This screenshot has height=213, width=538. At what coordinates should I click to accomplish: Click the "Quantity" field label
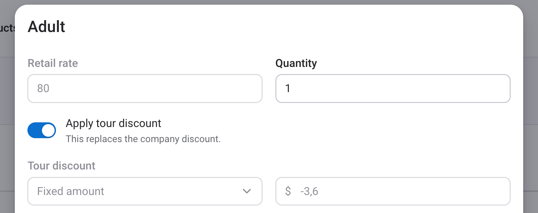pyautogui.click(x=296, y=63)
